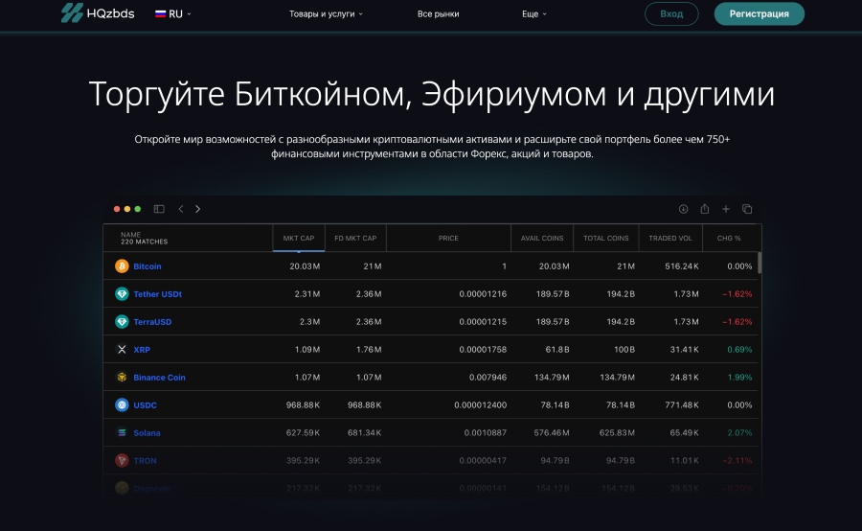Open the TerraUSD link
Screen dimensions: 862x531
click(152, 322)
